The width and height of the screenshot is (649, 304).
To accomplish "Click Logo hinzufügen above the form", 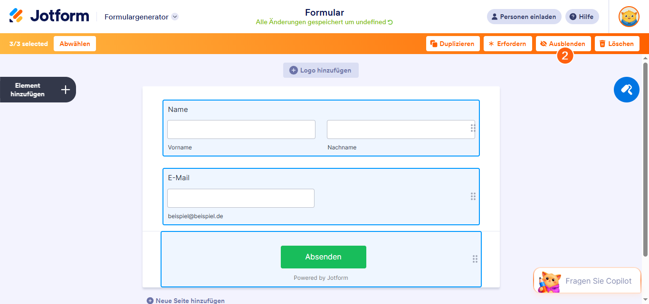I will [321, 70].
